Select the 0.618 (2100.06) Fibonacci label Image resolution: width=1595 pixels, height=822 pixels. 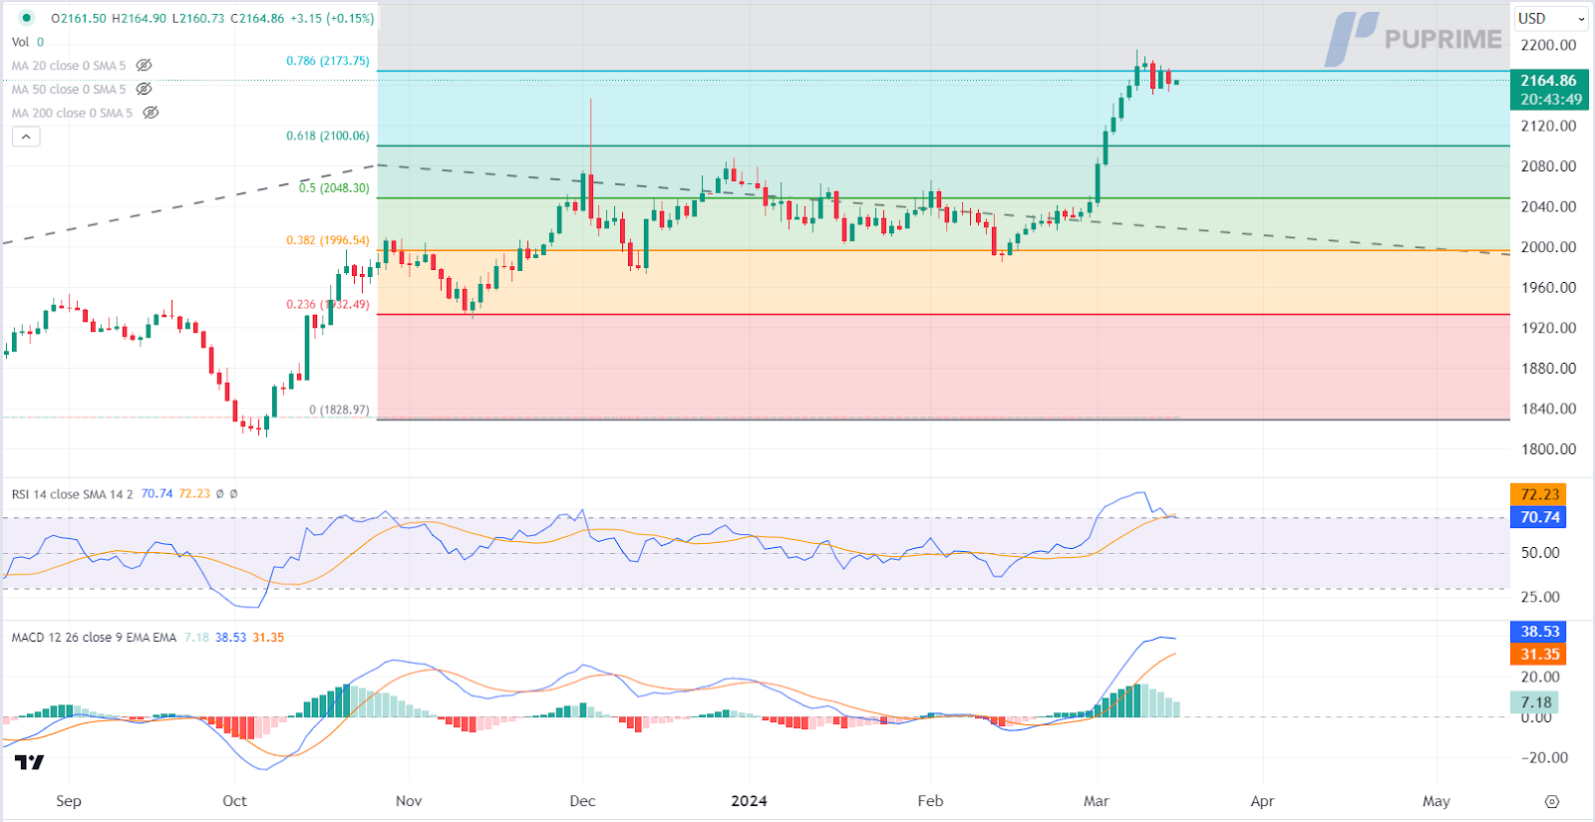point(328,137)
